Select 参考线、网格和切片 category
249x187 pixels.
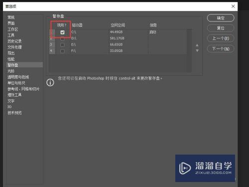click(x=23, y=89)
